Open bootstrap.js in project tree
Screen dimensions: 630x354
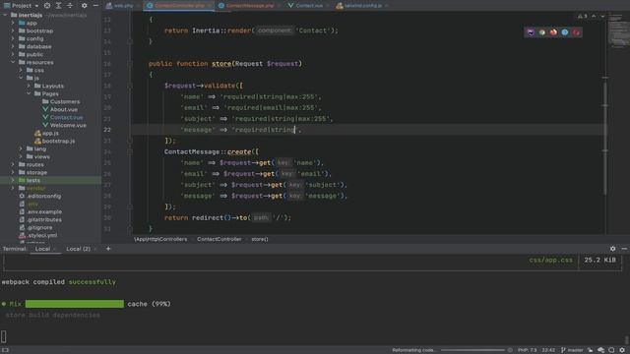(55, 142)
